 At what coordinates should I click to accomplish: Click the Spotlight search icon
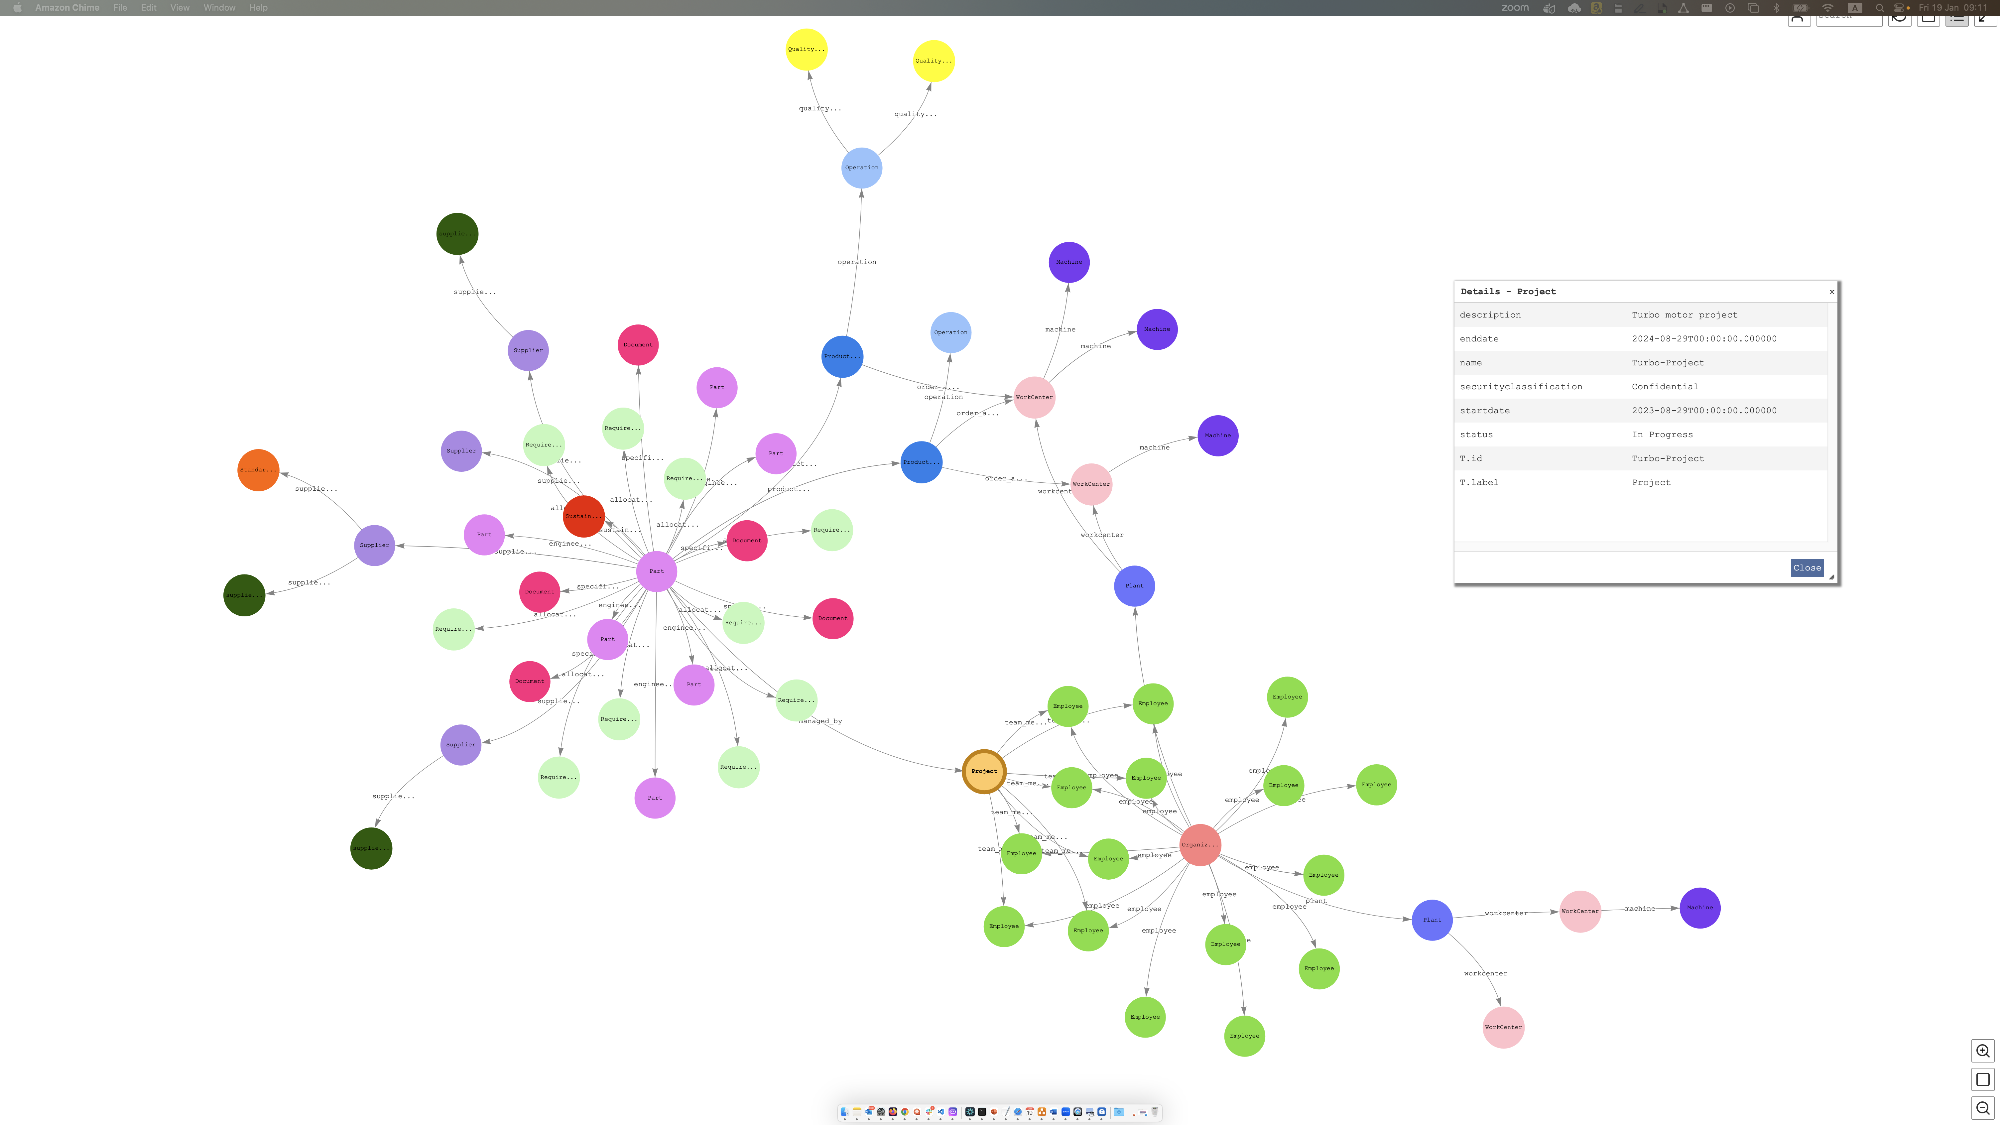[1880, 8]
